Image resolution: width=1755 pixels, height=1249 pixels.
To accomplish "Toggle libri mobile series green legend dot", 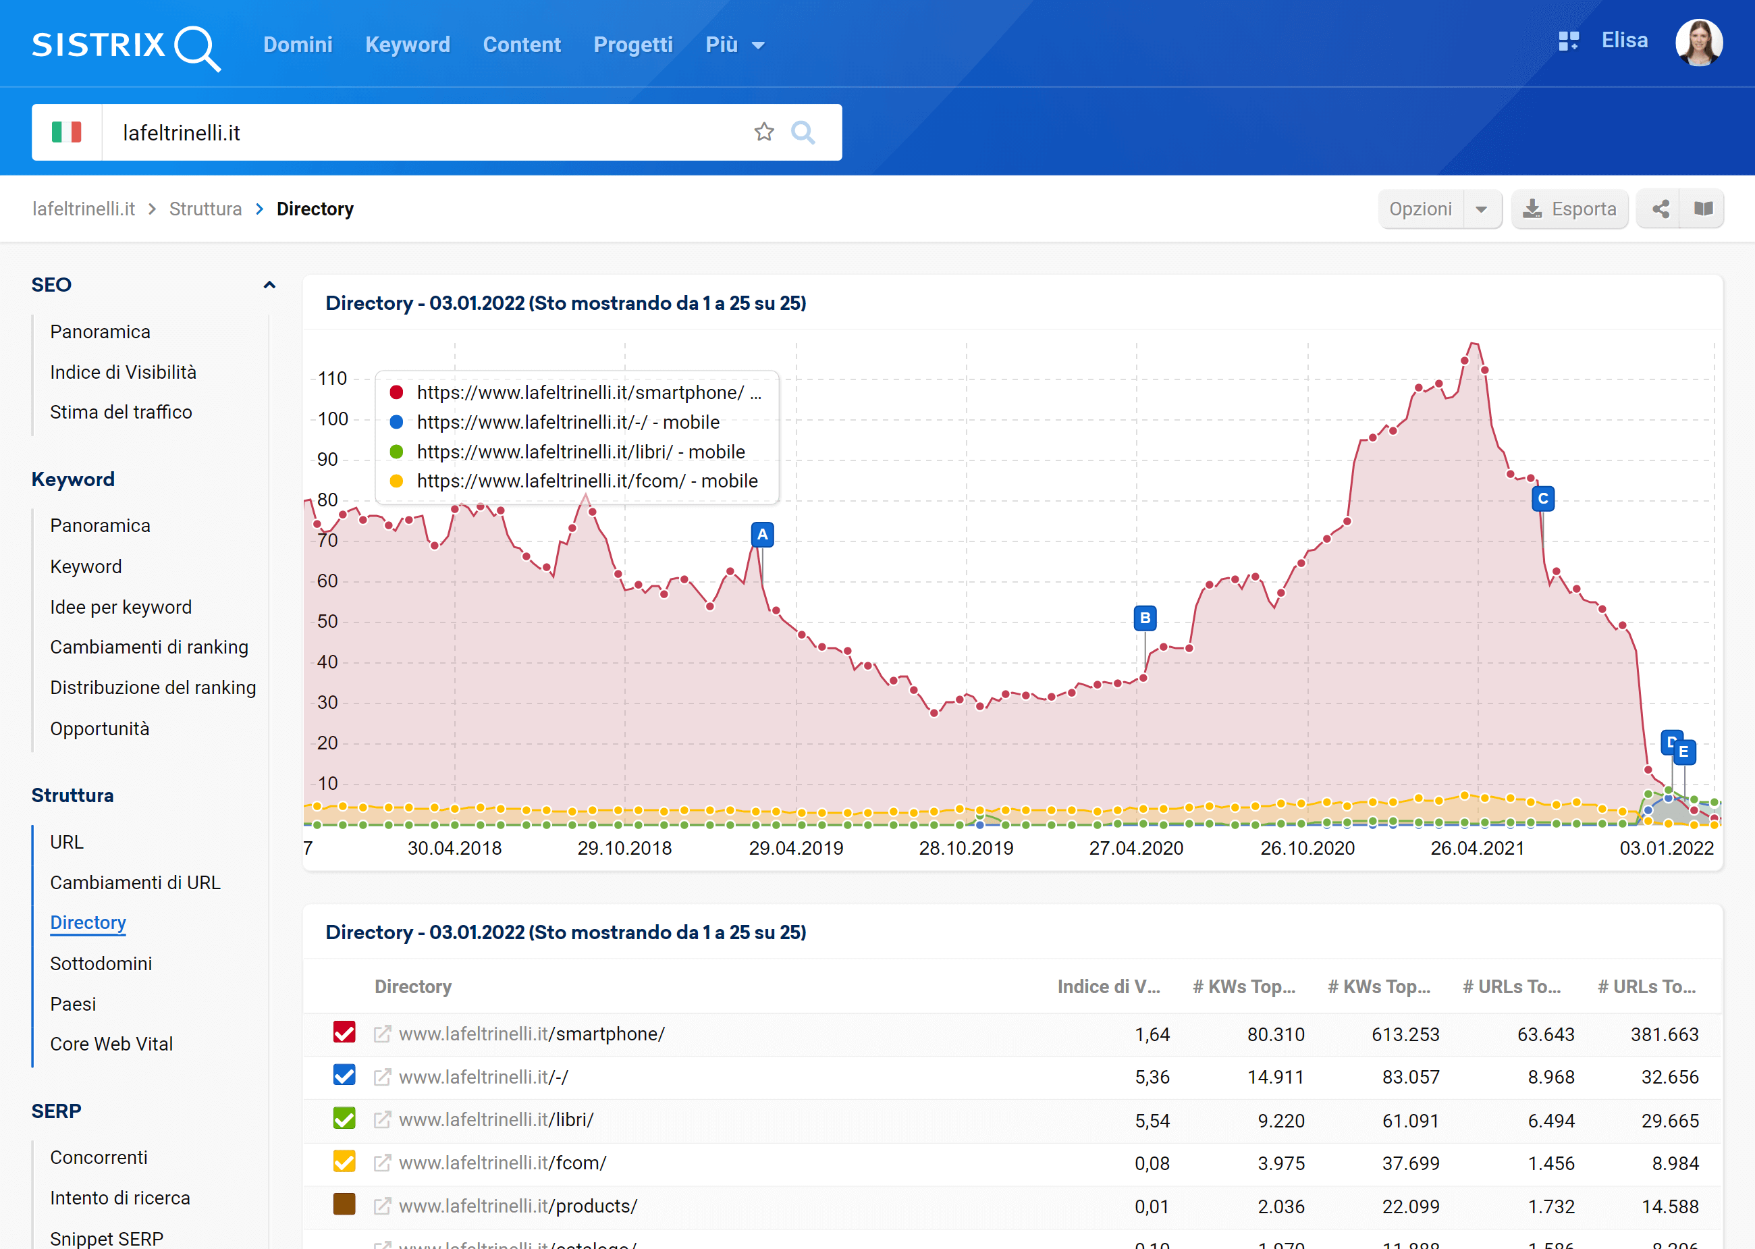I will tap(397, 452).
